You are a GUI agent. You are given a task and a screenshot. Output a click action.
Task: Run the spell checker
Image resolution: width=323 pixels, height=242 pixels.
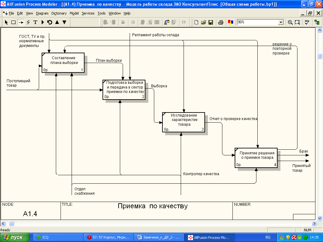[307, 22]
